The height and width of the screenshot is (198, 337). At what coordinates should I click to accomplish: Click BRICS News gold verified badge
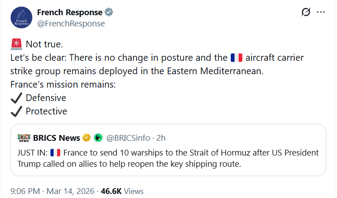click(x=87, y=138)
